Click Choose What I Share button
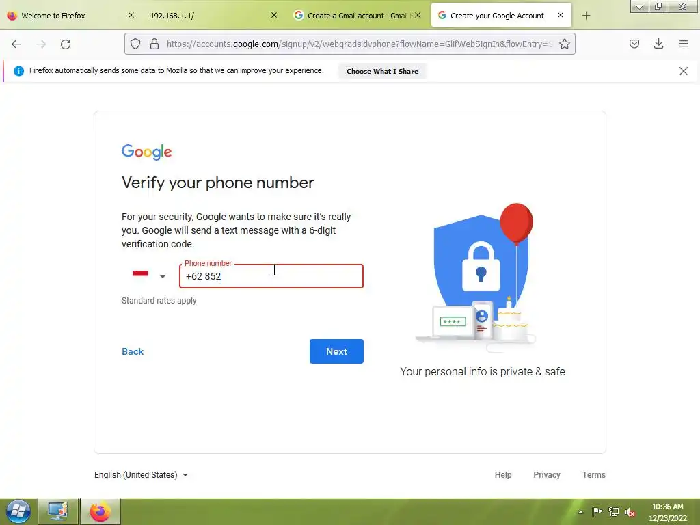Viewport: 700px width, 525px height. click(382, 71)
